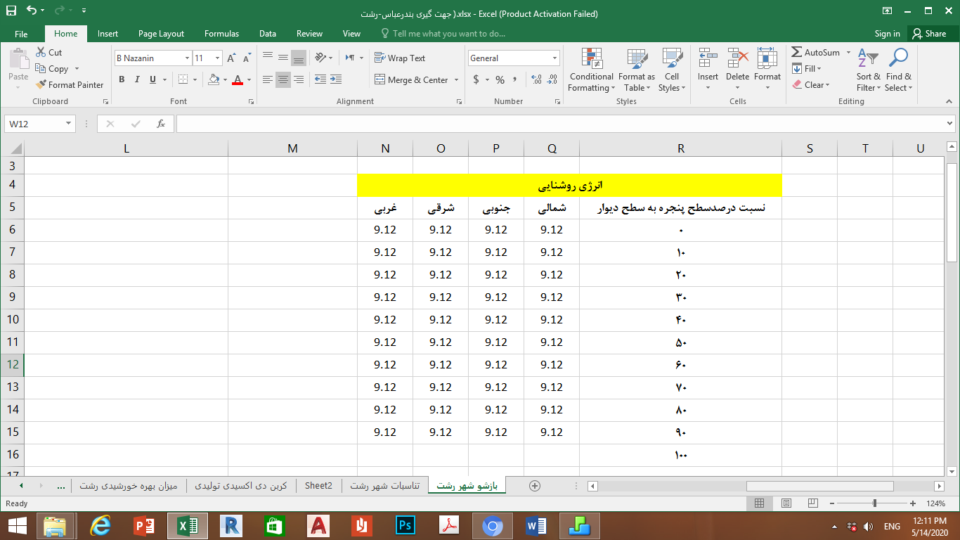
Task: Open the font name dropdown
Action: [187, 58]
